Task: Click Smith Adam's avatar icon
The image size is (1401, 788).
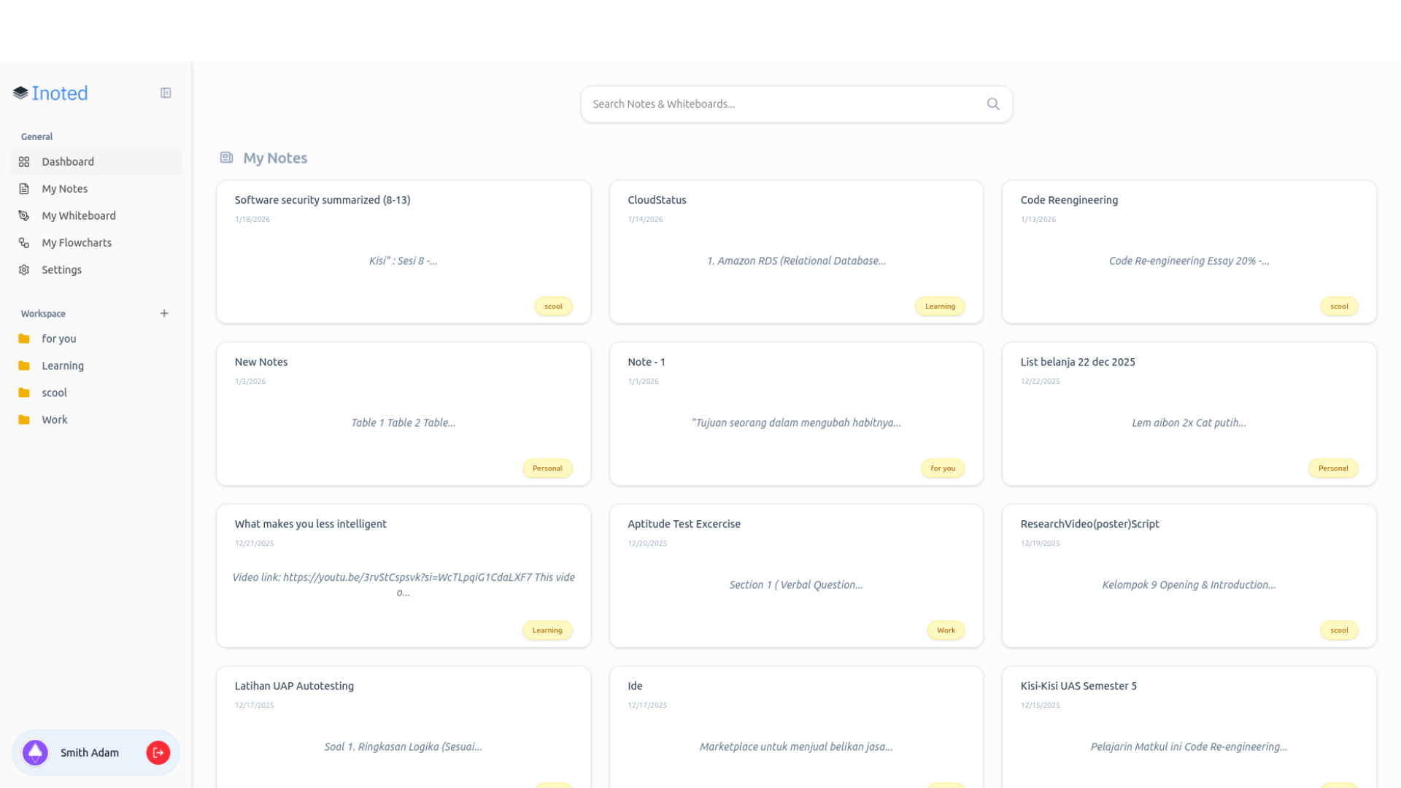Action: pos(34,752)
